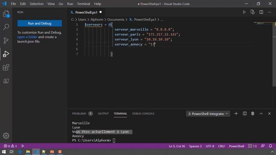The width and height of the screenshot is (276, 155).
Task: Split the editor to the right
Action: coord(261,12)
